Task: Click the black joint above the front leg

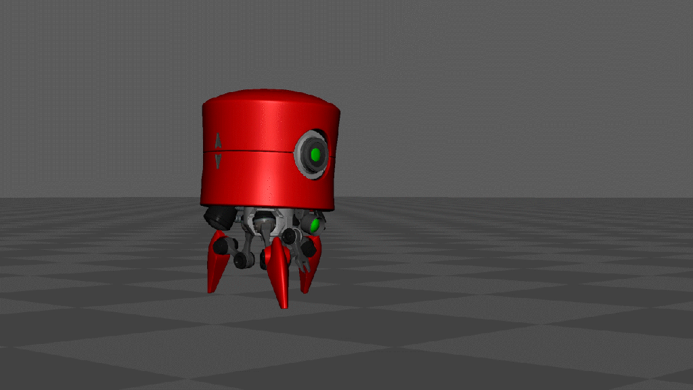Action: click(292, 237)
